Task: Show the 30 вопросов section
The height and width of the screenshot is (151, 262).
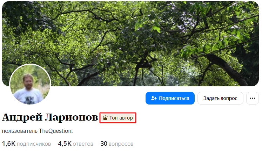Action: point(117,144)
